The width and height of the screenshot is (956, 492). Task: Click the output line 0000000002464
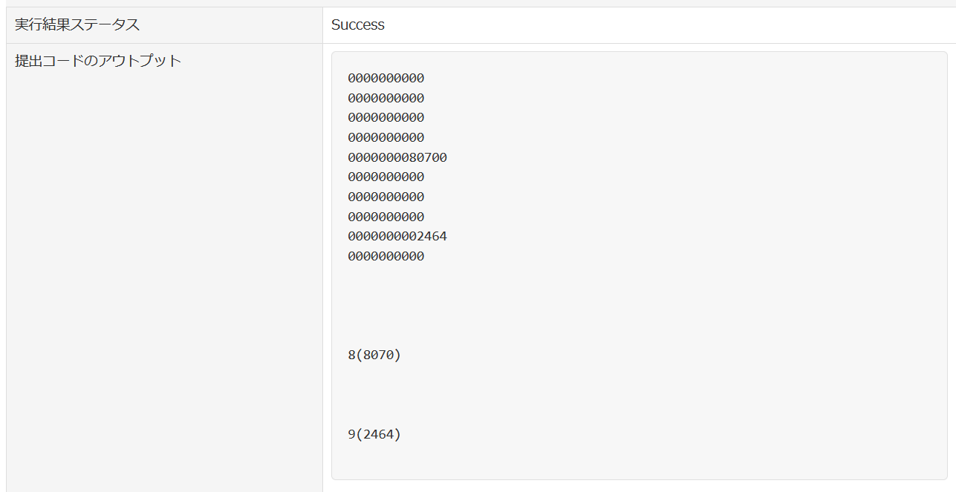click(x=397, y=237)
